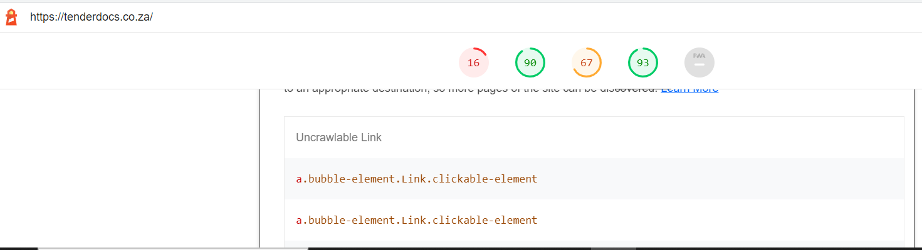Click the light horizontal scrollbar thumb at bottom
This screenshot has width=922, height=250.
[172, 248]
